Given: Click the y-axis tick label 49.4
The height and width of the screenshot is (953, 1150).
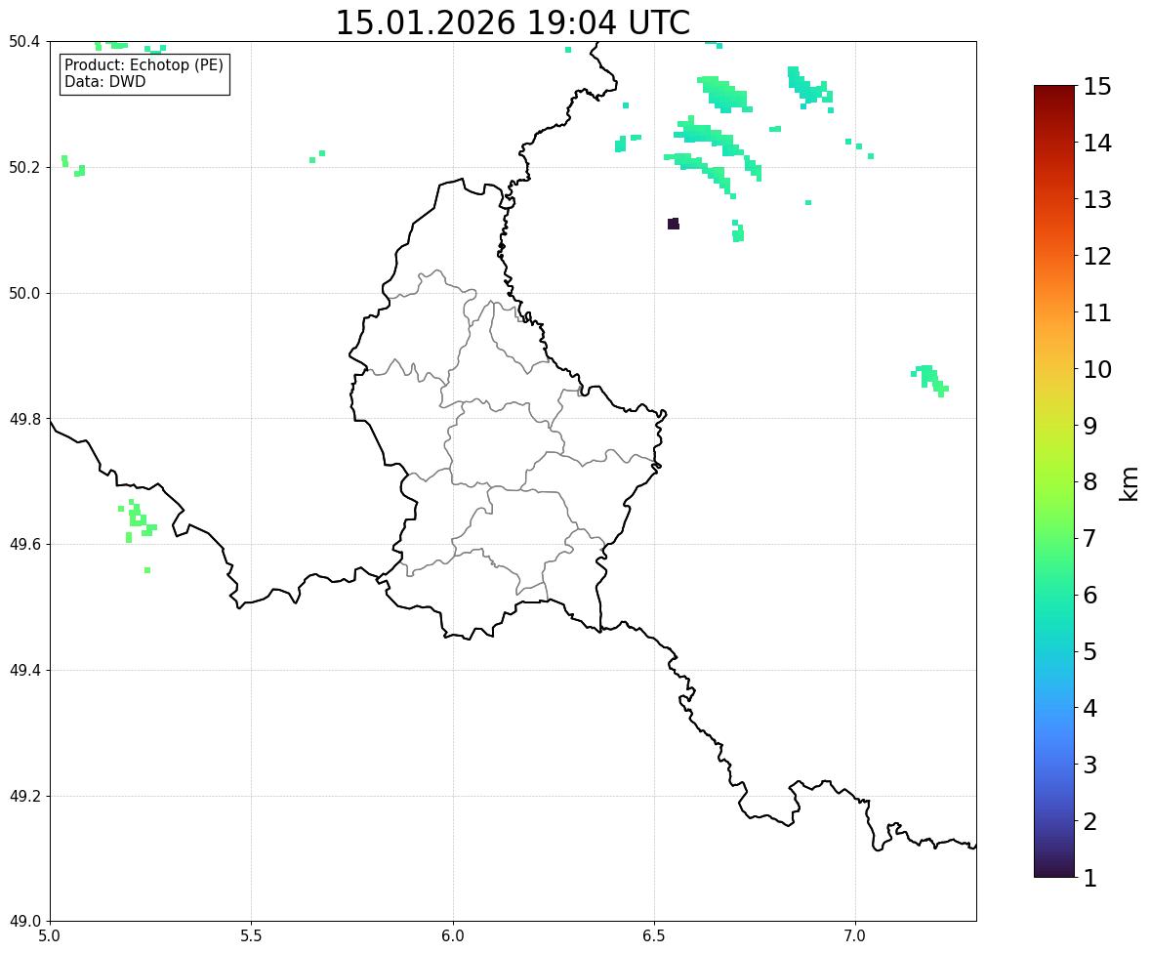Looking at the screenshot, I should pos(24,670).
